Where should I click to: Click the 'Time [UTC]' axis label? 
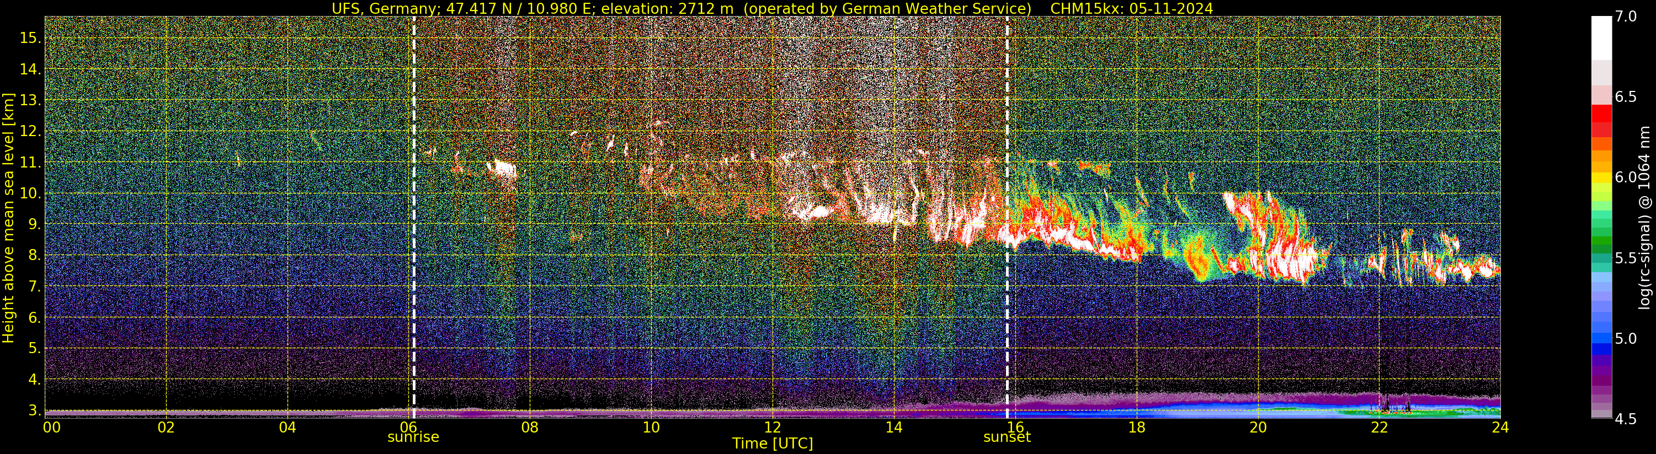click(x=773, y=444)
